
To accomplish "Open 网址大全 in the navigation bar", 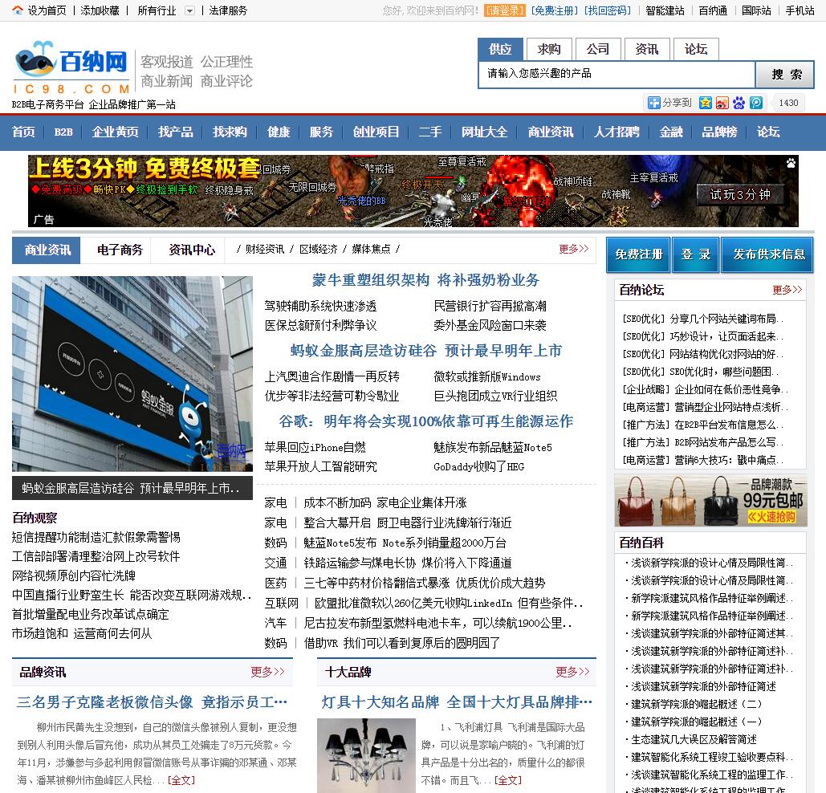I will click(485, 132).
